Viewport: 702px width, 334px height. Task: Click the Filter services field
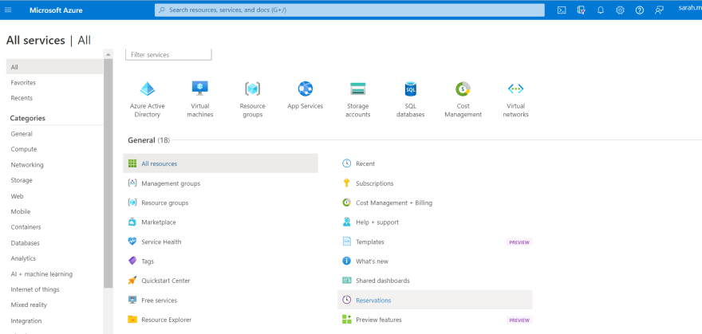pyautogui.click(x=168, y=54)
